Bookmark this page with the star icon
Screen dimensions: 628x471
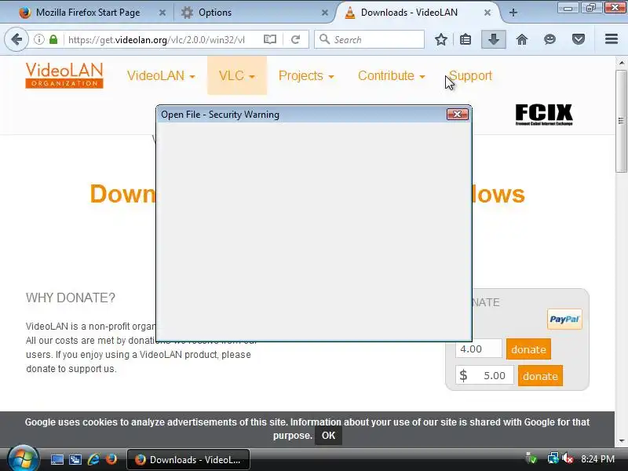(x=441, y=39)
